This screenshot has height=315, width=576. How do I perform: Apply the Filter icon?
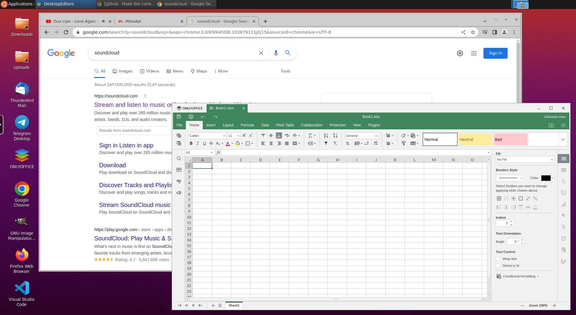(x=326, y=144)
